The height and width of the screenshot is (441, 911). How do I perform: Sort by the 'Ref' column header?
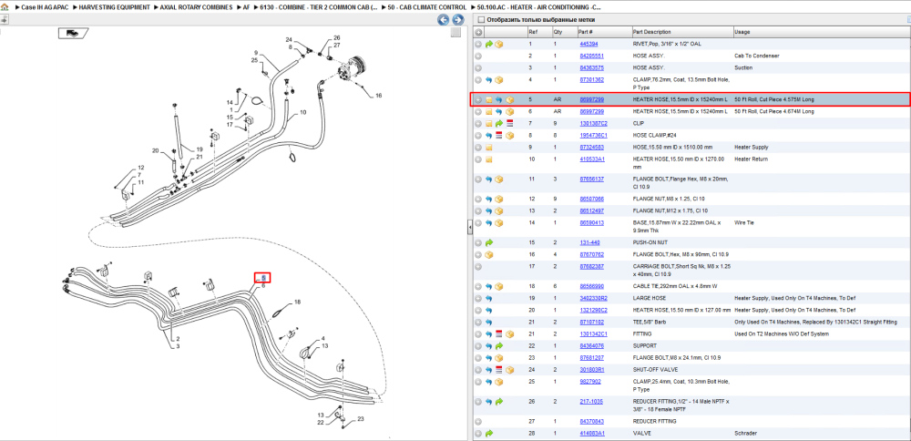tap(532, 32)
